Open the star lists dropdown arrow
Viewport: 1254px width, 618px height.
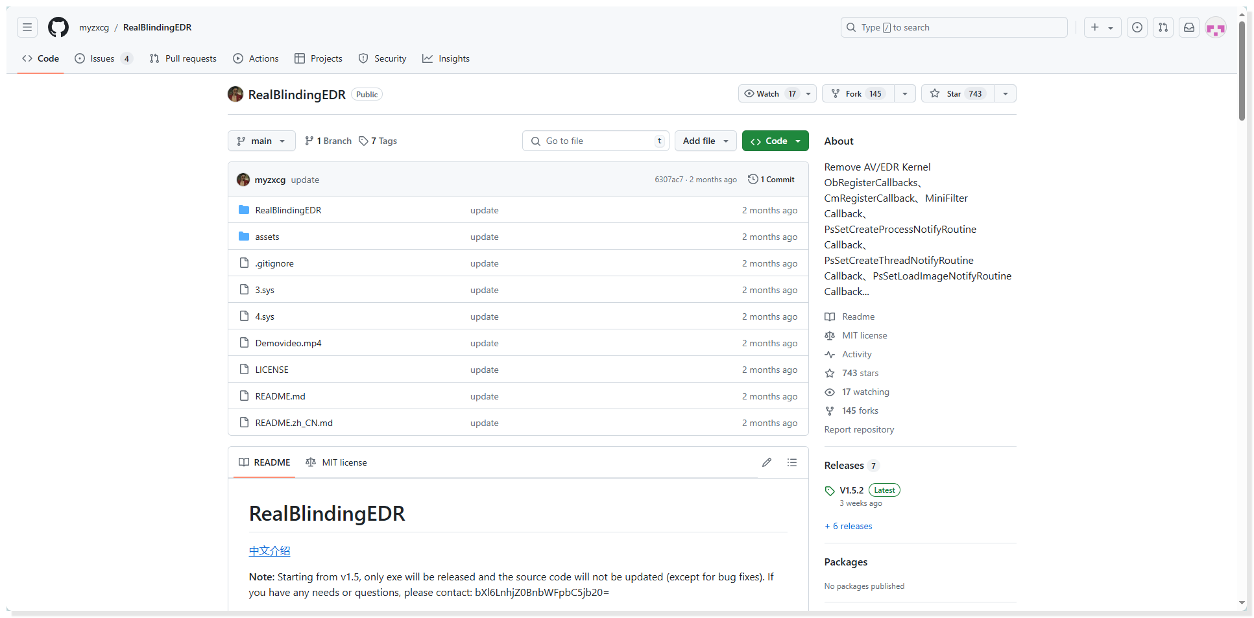pyautogui.click(x=1005, y=94)
